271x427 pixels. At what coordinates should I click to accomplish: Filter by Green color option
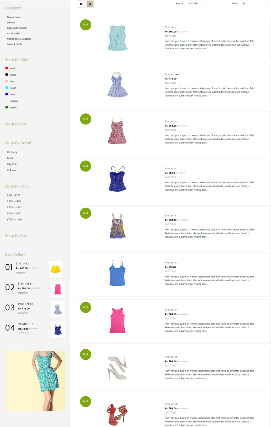click(11, 108)
